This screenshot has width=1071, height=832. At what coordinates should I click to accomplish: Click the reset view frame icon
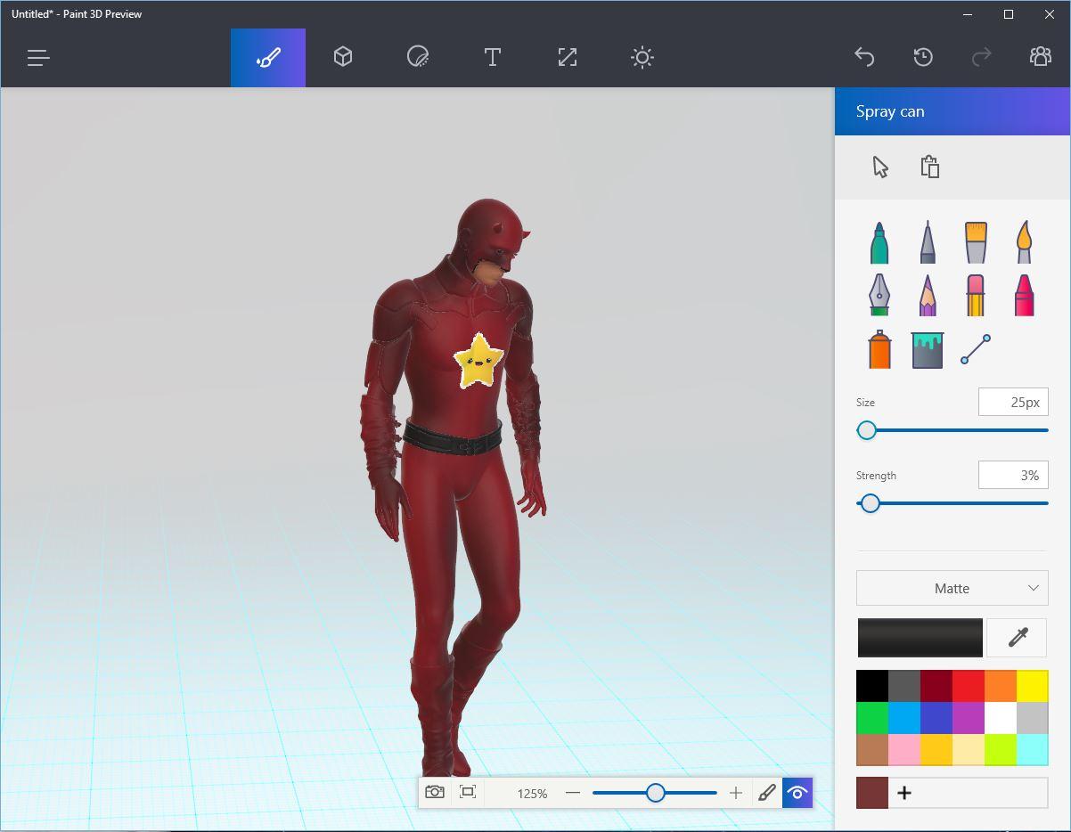tap(468, 792)
